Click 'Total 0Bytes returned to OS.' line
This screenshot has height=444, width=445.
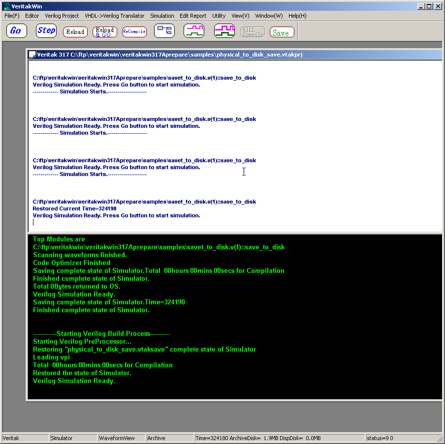77,286
